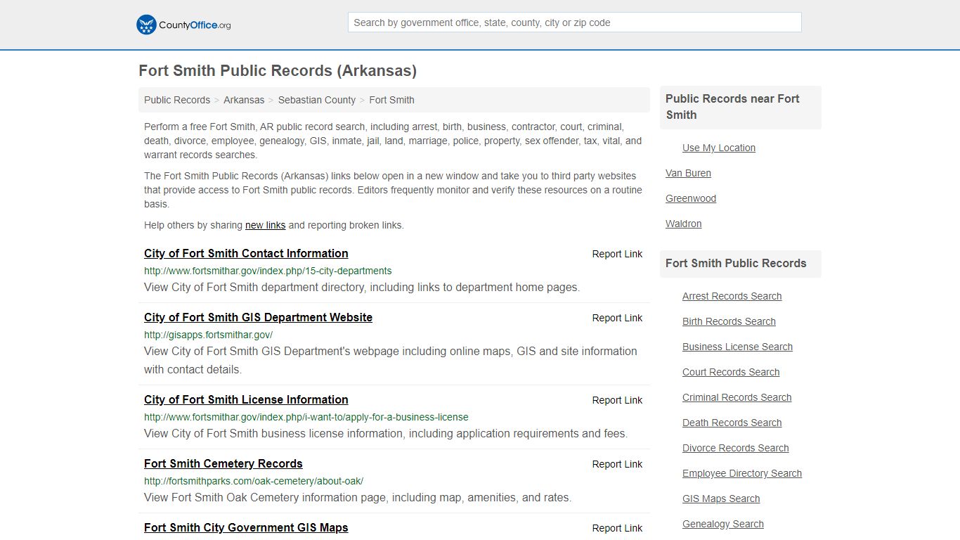Report link for City Government GIS Maps
Screen dimensions: 960x540
coord(617,528)
